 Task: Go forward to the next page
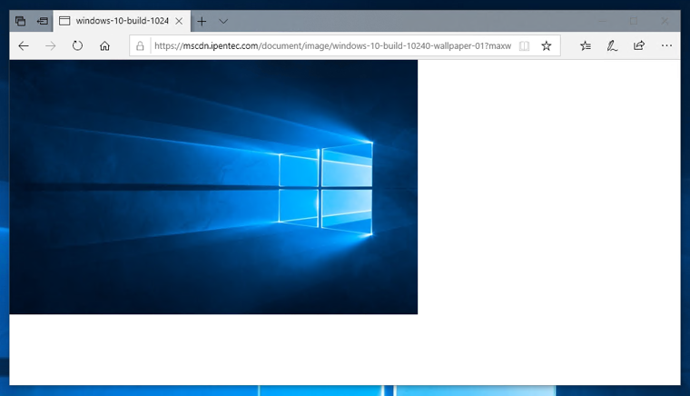click(51, 45)
